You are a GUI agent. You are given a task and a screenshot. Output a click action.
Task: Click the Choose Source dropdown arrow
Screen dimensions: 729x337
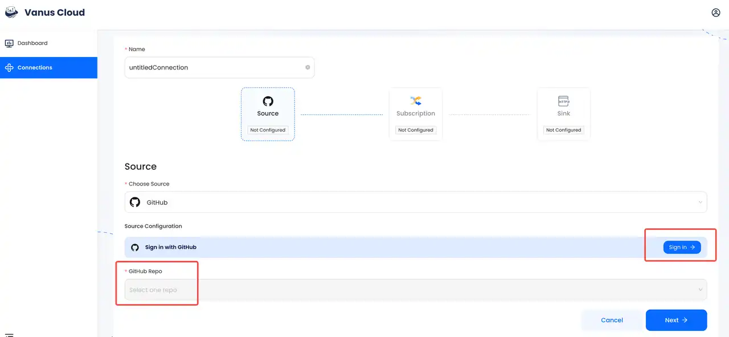click(701, 202)
